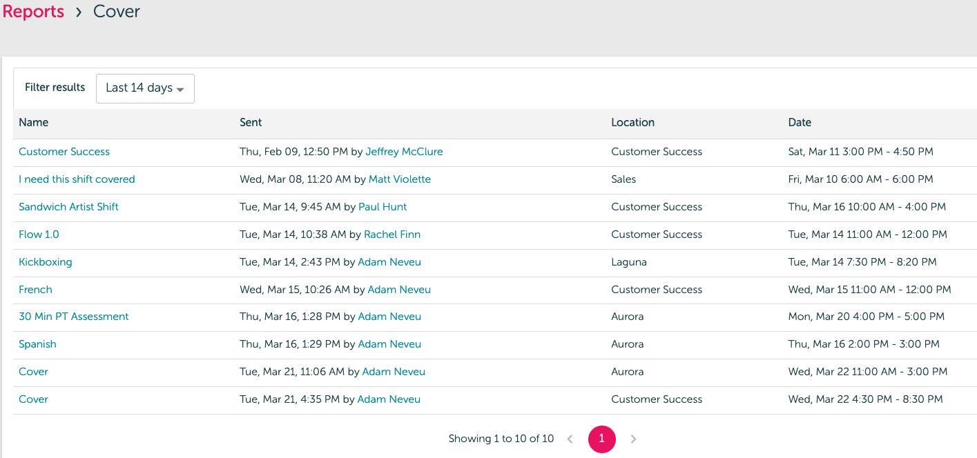The image size is (977, 458).
Task: Select page 1 in pagination
Action: (601, 439)
